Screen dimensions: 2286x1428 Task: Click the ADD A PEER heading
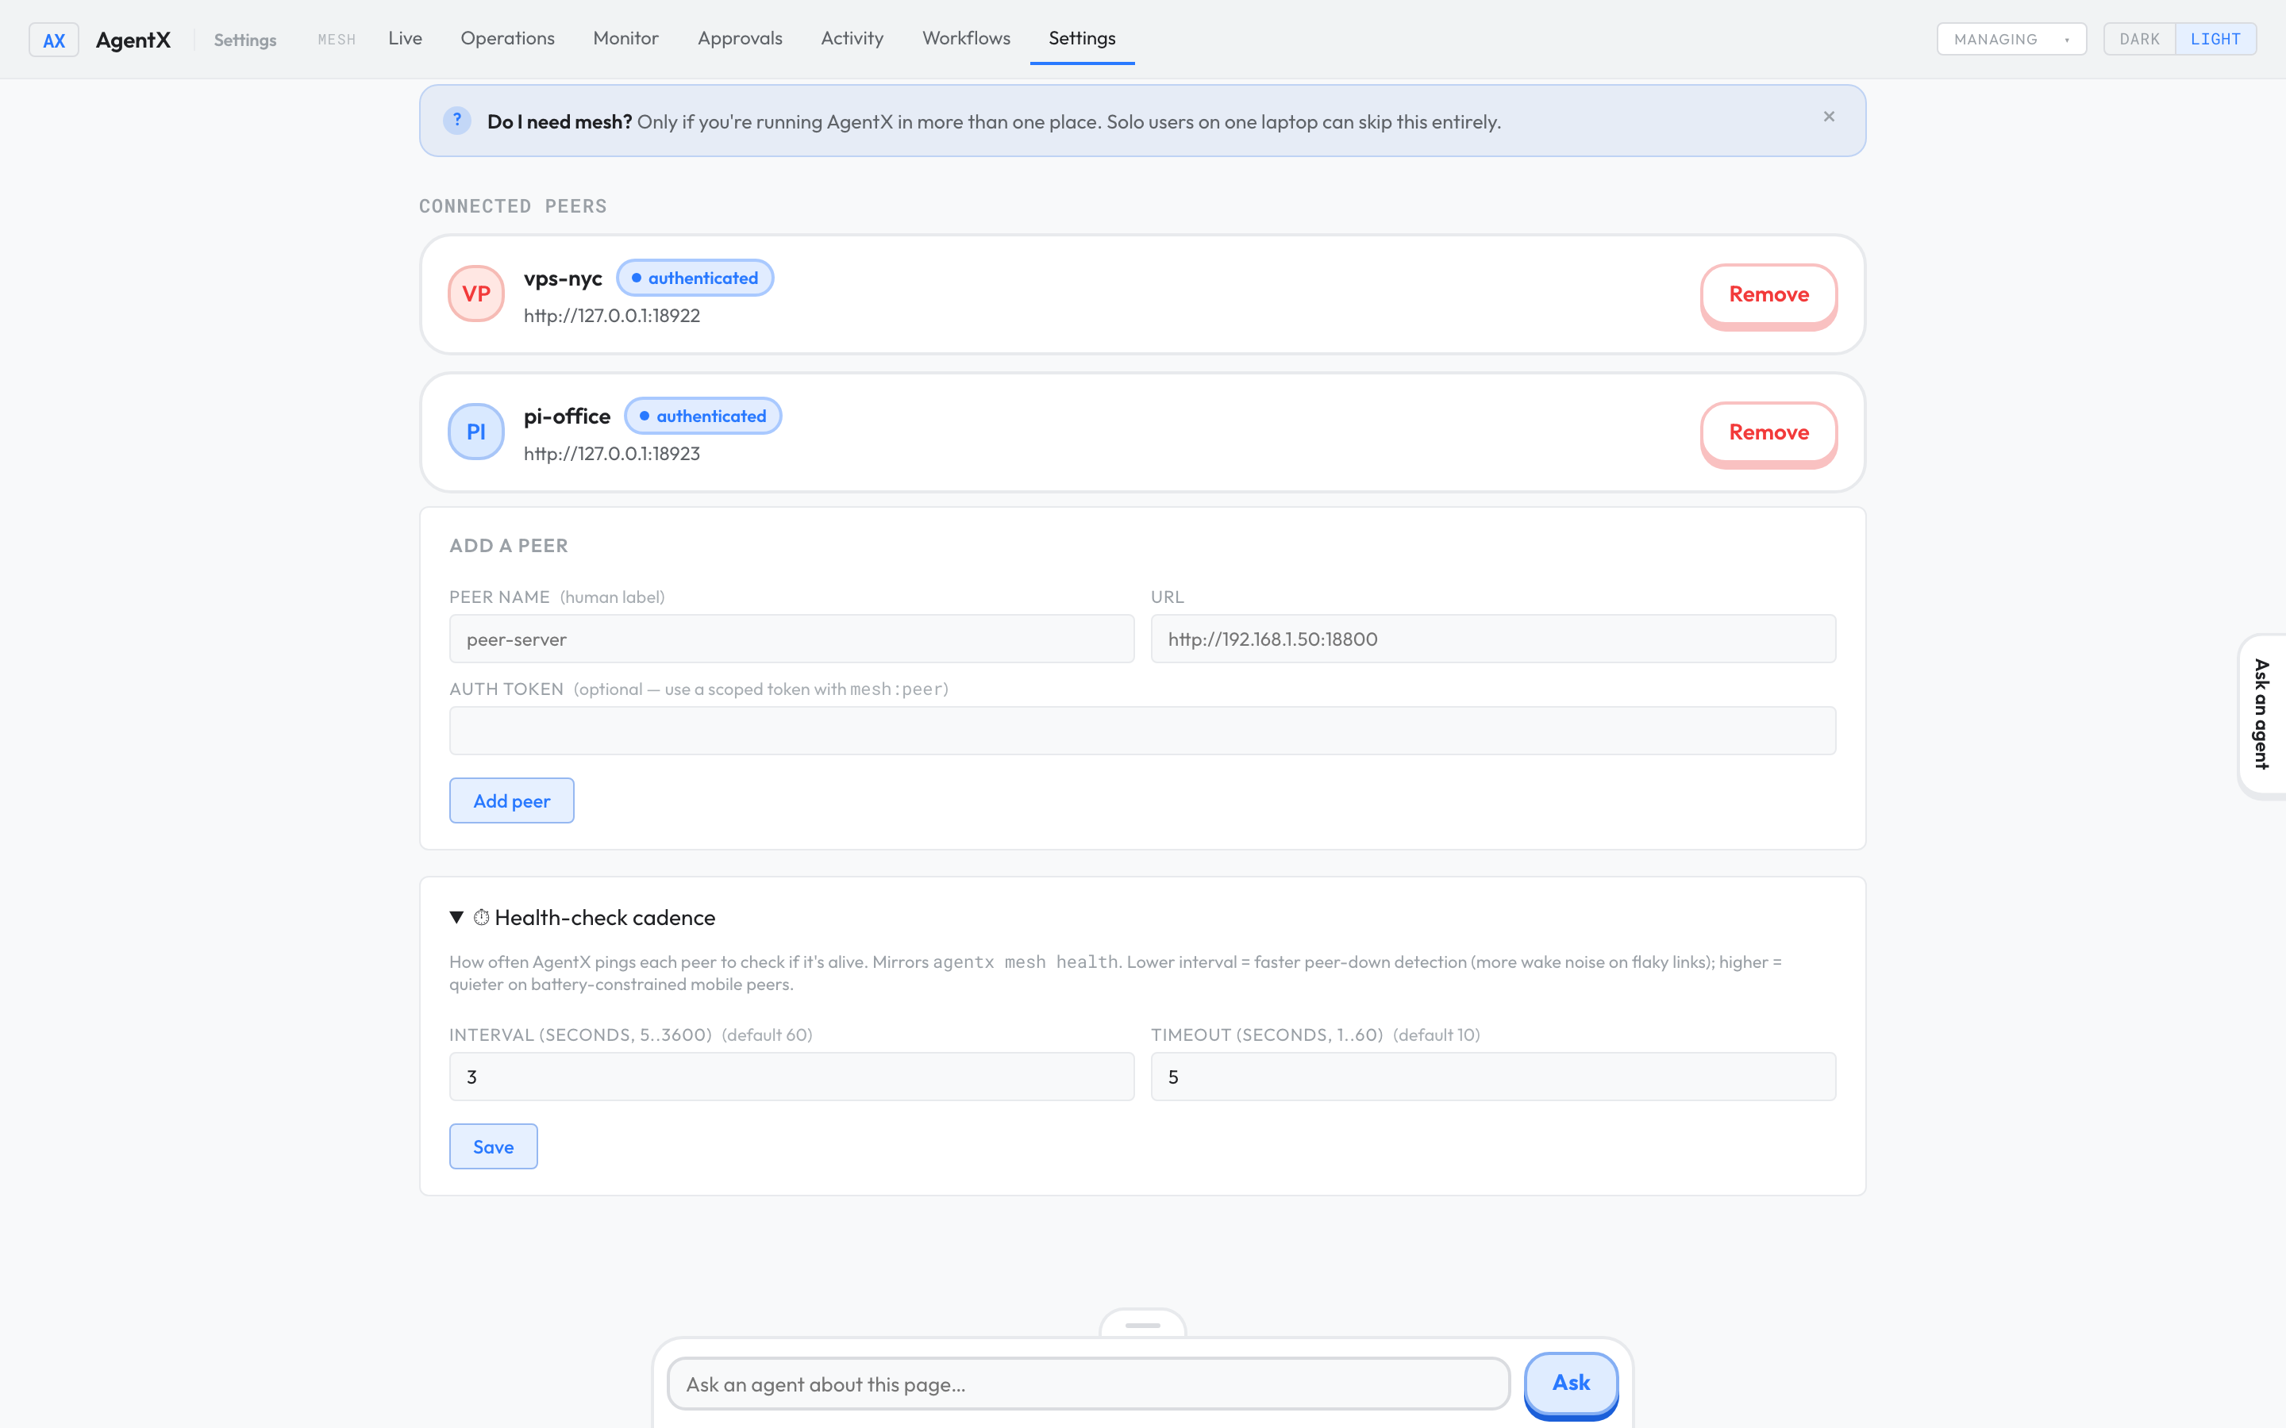coord(508,546)
